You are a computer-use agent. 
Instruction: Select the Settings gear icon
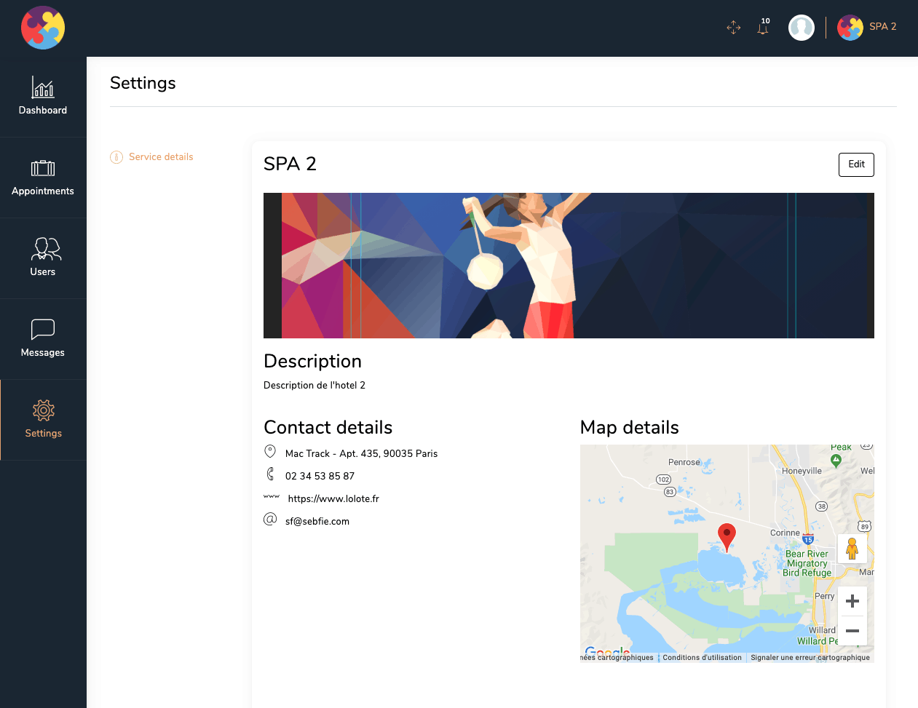(x=44, y=410)
